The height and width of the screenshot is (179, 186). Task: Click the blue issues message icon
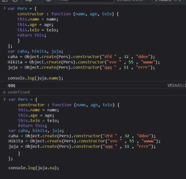point(176,0)
